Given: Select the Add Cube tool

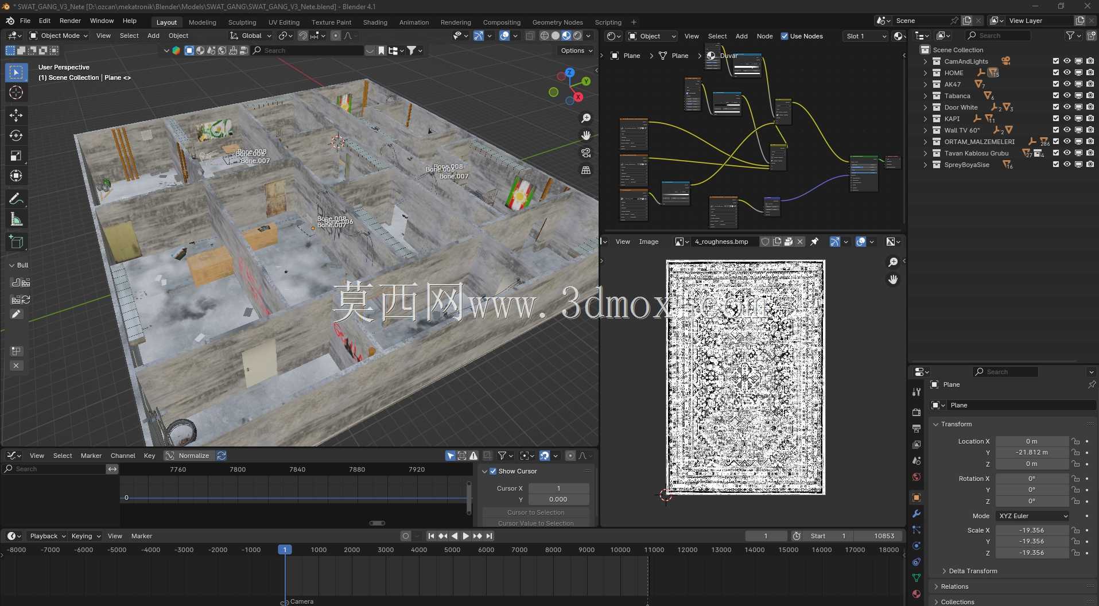Looking at the screenshot, I should 16,242.
